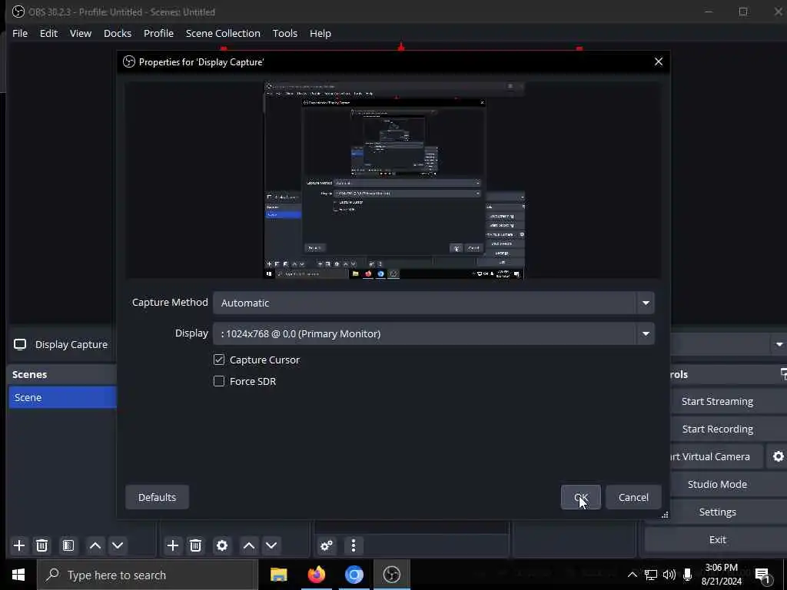Click the OBS Studio taskbar icon
The width and height of the screenshot is (787, 590).
(x=391, y=575)
